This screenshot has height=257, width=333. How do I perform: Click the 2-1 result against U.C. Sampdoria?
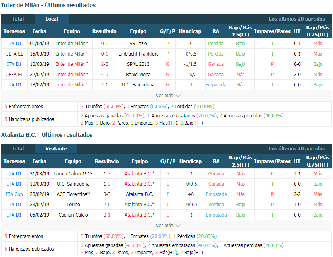(104, 85)
